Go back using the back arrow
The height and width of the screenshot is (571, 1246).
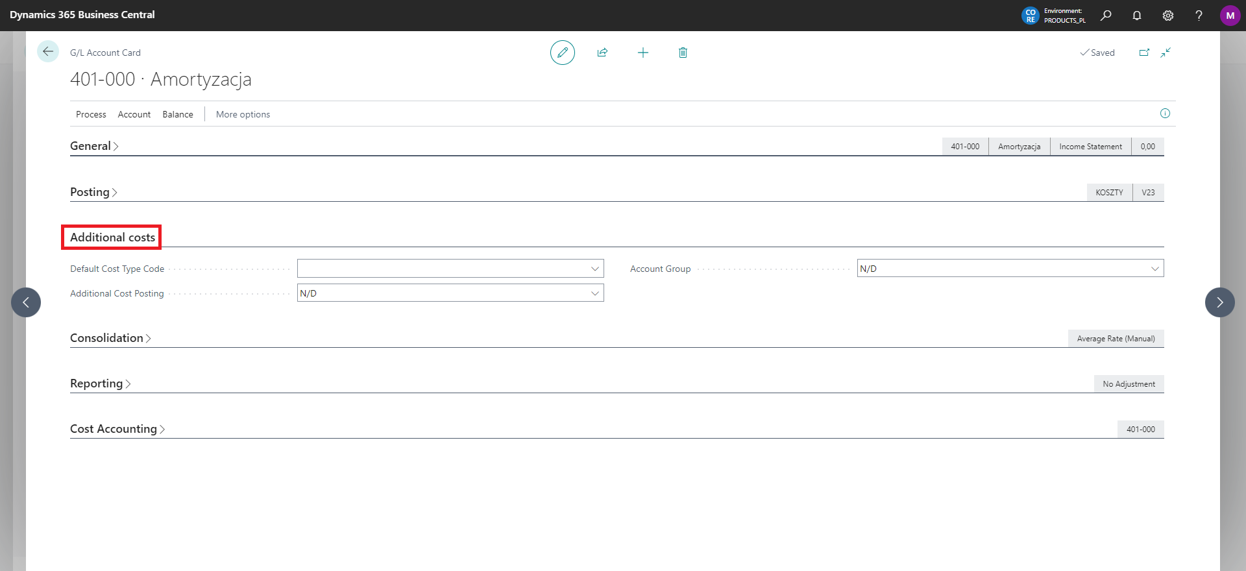[48, 51]
